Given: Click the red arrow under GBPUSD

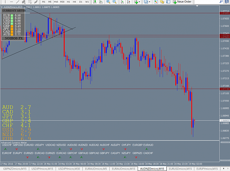Looking at the screenshot, I should coord(17,149).
